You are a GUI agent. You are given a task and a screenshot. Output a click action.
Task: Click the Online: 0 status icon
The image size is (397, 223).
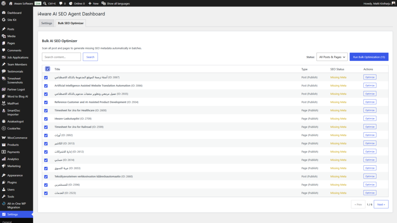tap(71, 3)
